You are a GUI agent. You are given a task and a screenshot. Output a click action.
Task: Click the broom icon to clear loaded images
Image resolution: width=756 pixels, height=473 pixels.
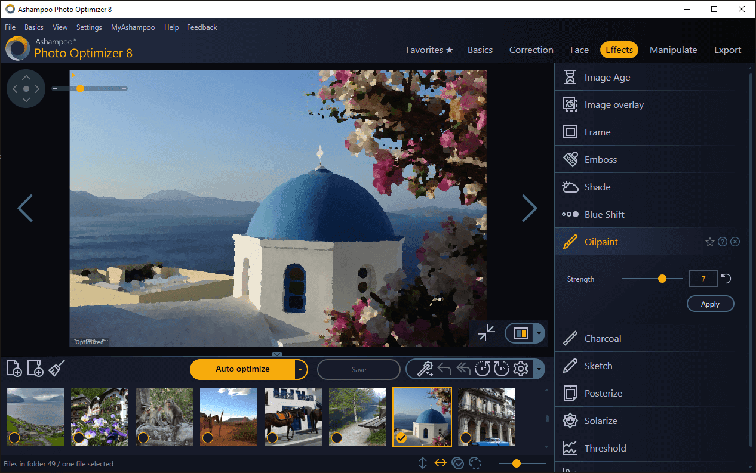(x=56, y=368)
